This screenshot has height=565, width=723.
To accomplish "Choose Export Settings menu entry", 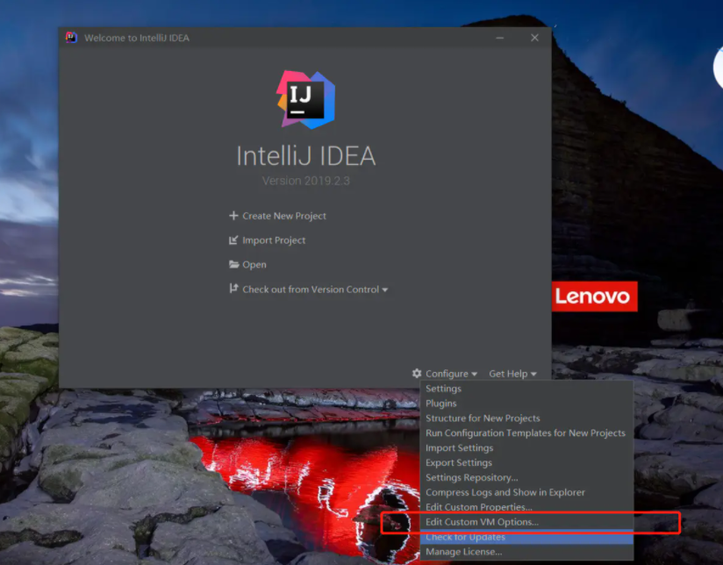I will (x=526, y=462).
